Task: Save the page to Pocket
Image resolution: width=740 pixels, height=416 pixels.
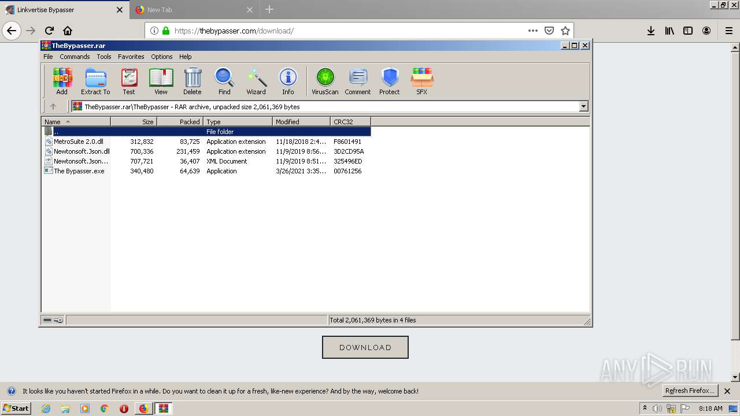Action: (x=549, y=31)
